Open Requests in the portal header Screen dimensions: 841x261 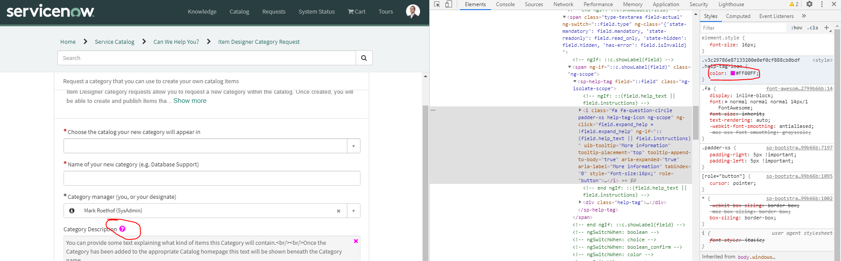[274, 12]
